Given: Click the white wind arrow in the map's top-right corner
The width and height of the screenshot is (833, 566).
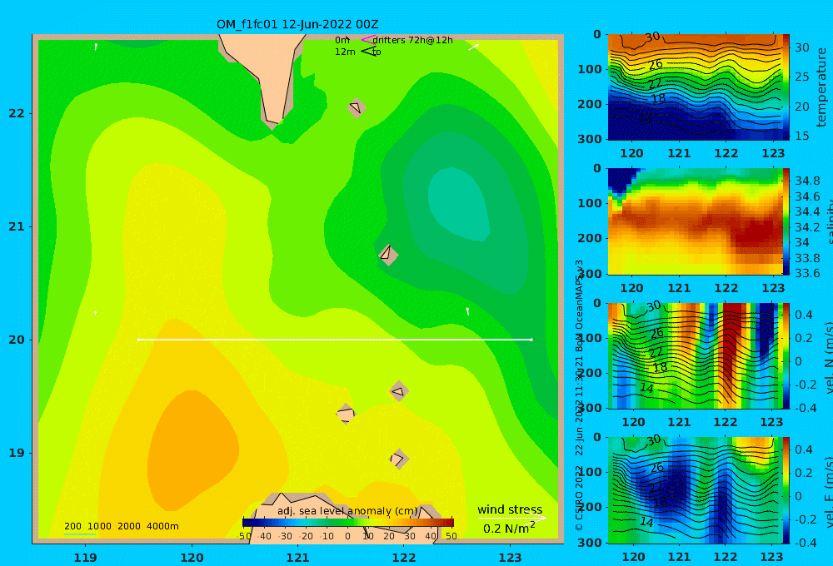Looking at the screenshot, I should (x=473, y=47).
